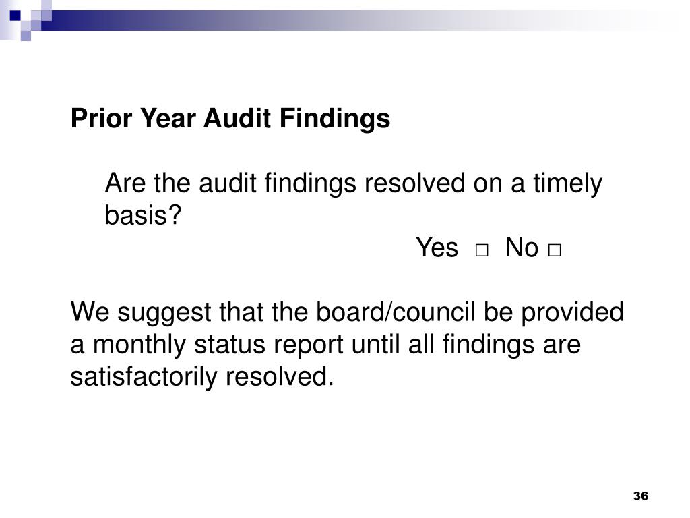690x518 pixels.
Task: Click the word 'We' starting the suggestion
Action: tap(90, 312)
